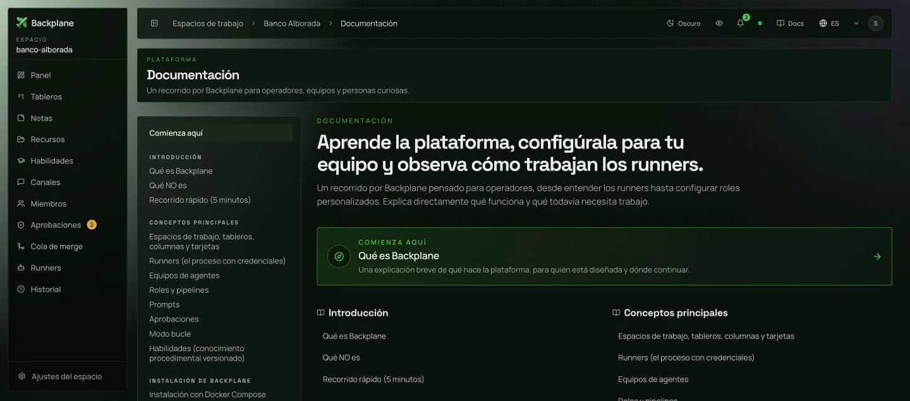This screenshot has height=401, width=910.
Task: Go to Banco Alborada breadcrumb
Action: [x=292, y=23]
